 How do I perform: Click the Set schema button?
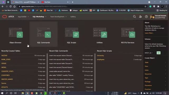click(158, 53)
